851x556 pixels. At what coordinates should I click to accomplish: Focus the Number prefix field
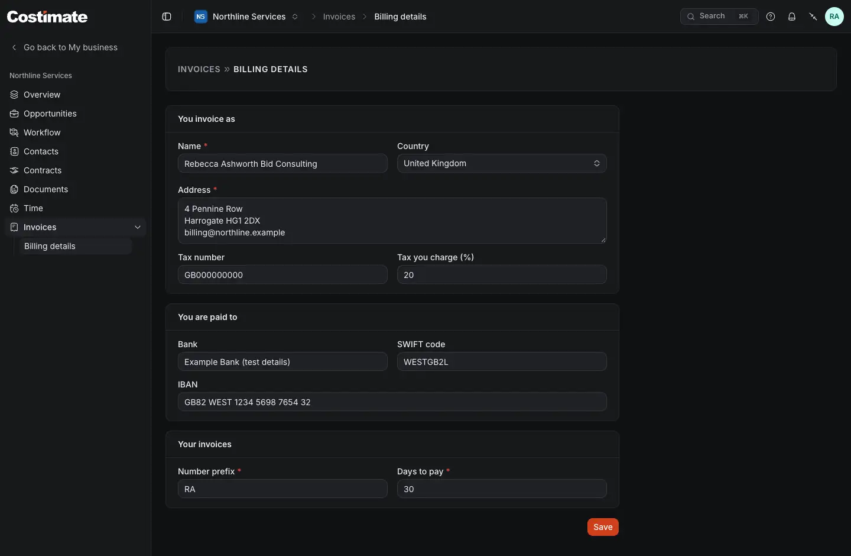coord(282,489)
